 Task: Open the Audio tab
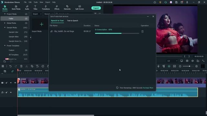click(27, 8)
